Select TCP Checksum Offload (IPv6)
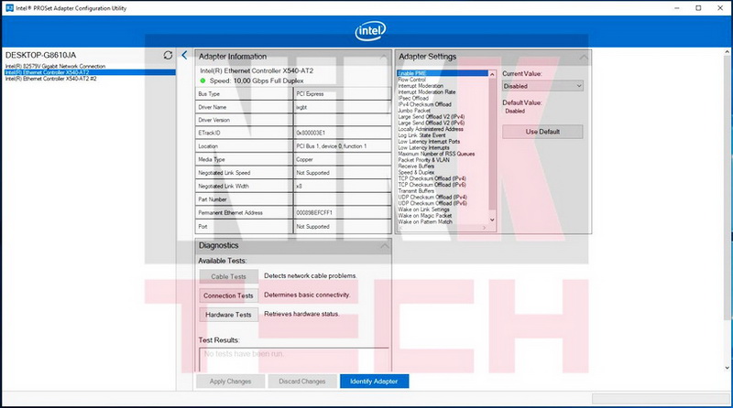733x408 pixels. click(x=432, y=185)
